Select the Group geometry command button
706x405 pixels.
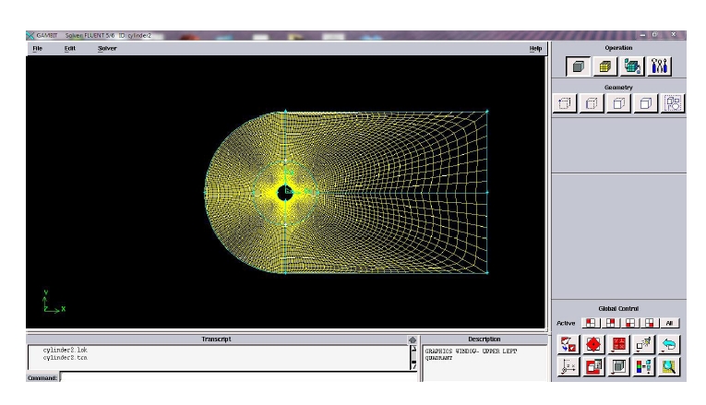click(673, 103)
